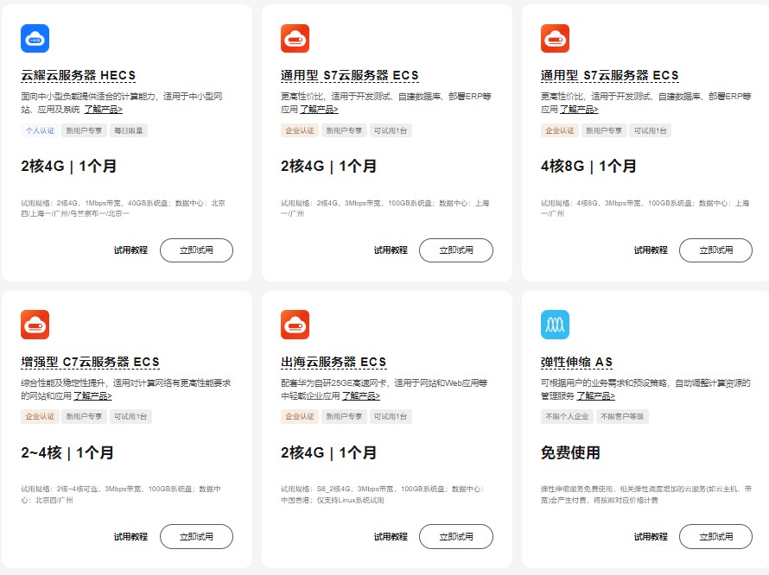
Task: Click the red icon on S7 2核4G card
Action: point(295,38)
